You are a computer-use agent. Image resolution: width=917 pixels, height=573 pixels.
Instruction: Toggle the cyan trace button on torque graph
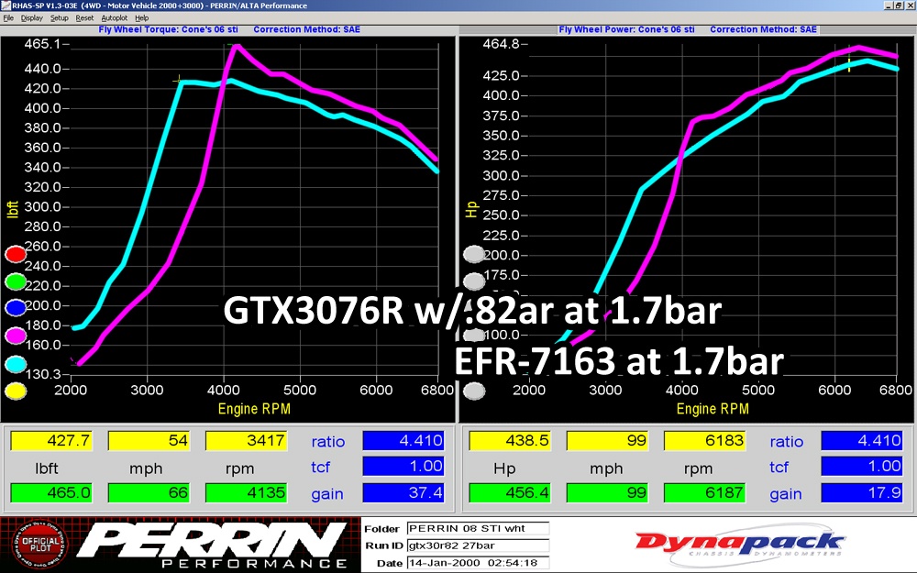click(x=16, y=364)
